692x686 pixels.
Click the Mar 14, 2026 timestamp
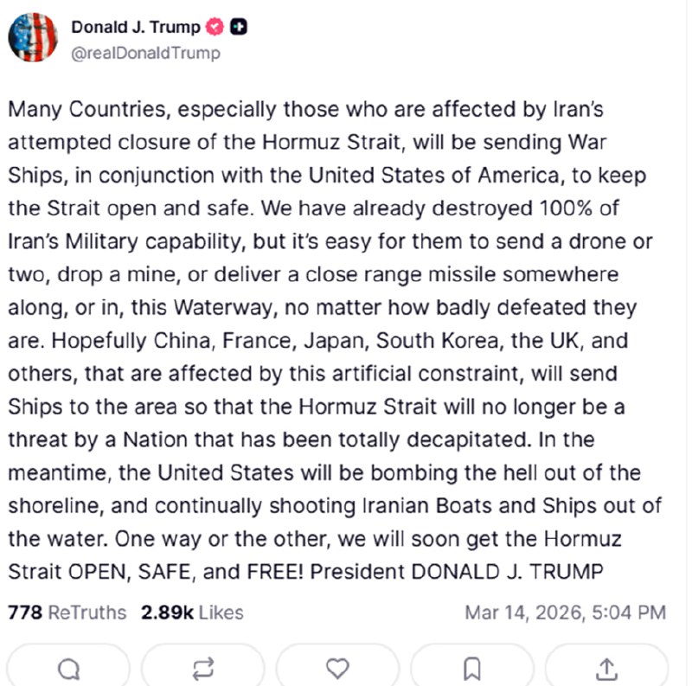pos(565,612)
